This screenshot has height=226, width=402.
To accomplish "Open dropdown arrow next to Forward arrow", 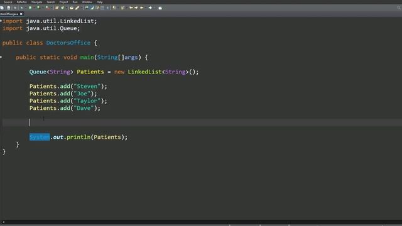I will [x=155, y=8].
